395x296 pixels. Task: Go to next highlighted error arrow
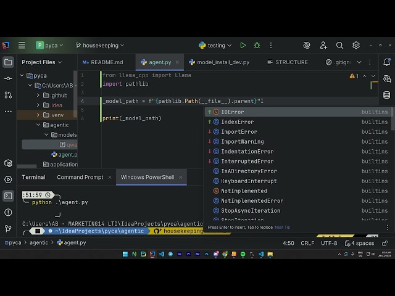pyautogui.click(x=373, y=76)
